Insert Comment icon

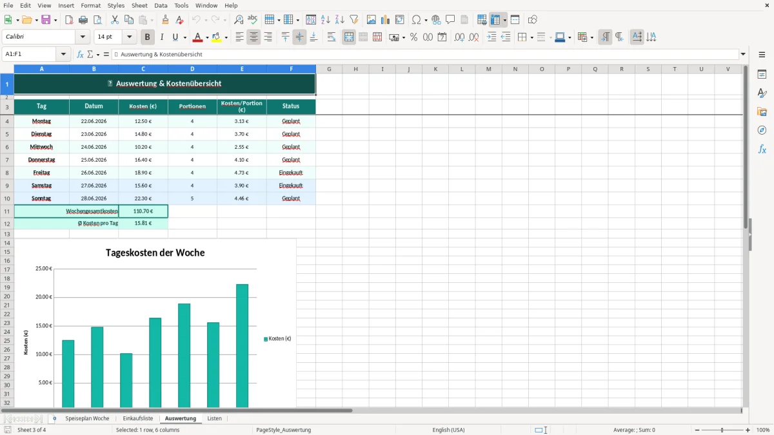450,20
